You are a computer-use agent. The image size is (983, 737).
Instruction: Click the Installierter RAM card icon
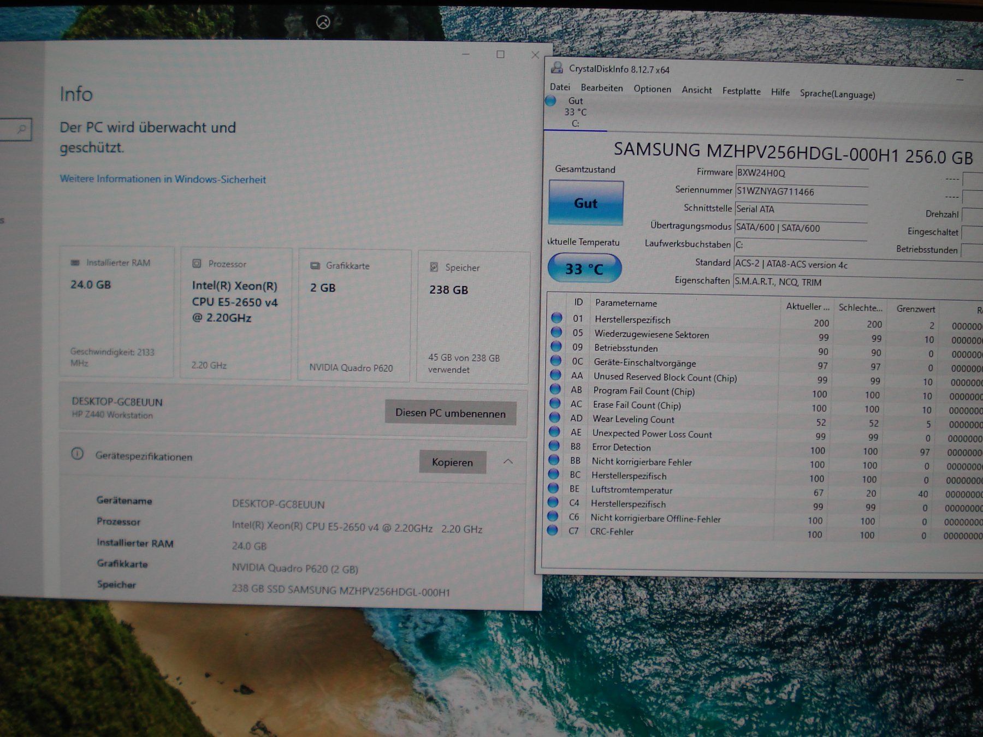pos(75,263)
